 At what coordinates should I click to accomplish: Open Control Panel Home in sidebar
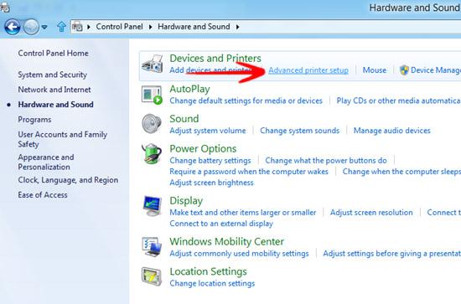pyautogui.click(x=53, y=53)
